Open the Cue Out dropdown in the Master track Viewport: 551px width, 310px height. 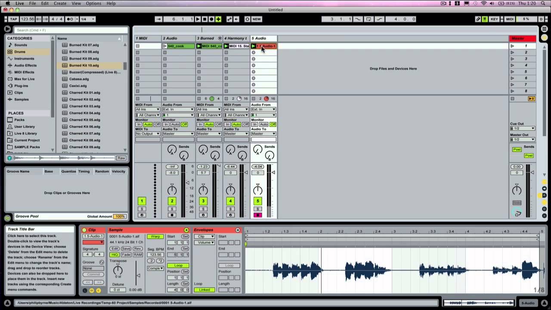click(x=523, y=128)
